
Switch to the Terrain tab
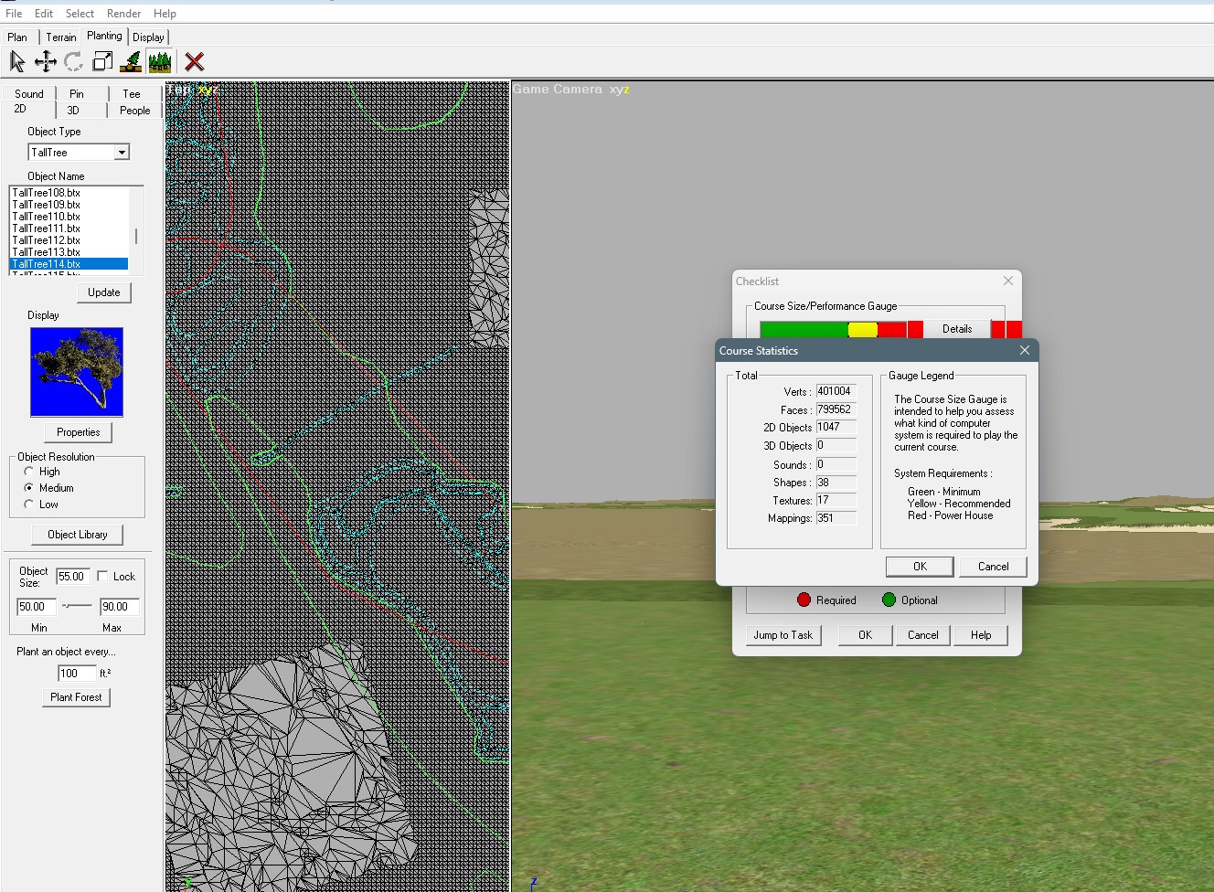point(60,37)
